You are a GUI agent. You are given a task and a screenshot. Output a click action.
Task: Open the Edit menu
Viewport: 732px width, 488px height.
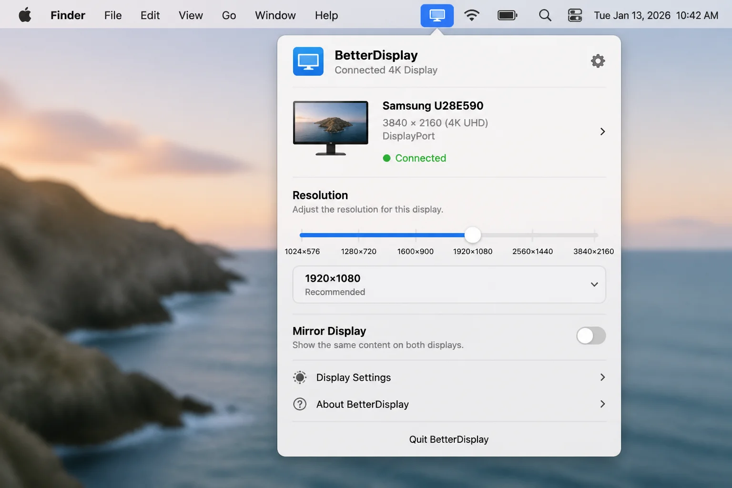[150, 15]
